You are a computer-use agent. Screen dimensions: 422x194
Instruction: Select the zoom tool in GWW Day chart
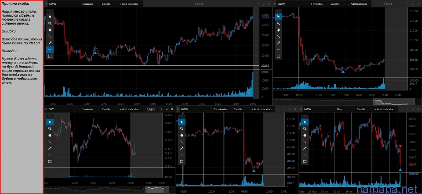pos(305,129)
